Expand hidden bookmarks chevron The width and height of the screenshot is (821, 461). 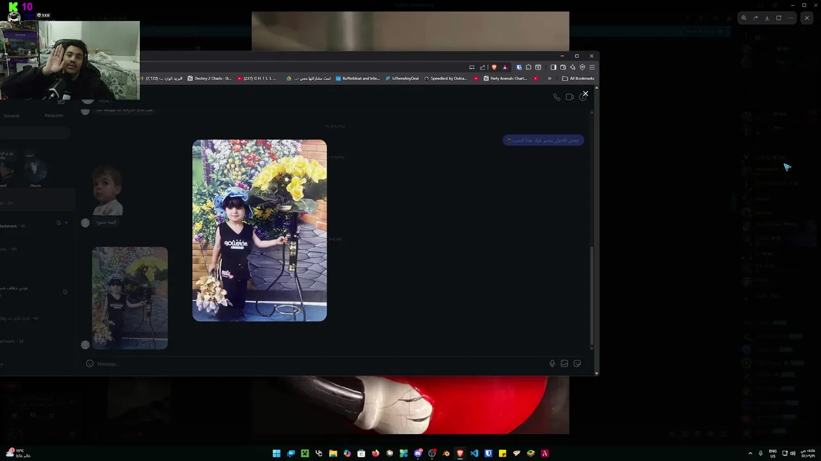click(x=550, y=78)
